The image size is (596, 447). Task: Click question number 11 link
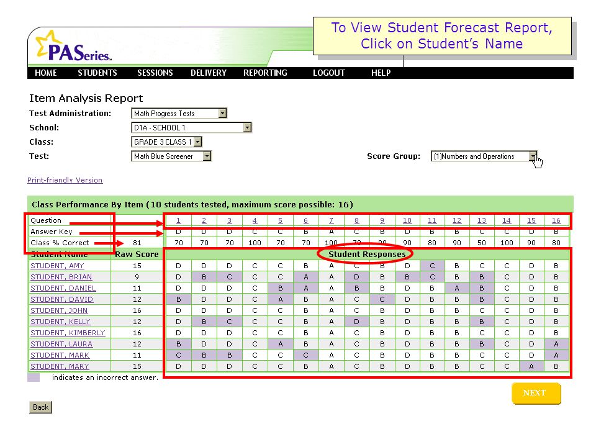[432, 220]
